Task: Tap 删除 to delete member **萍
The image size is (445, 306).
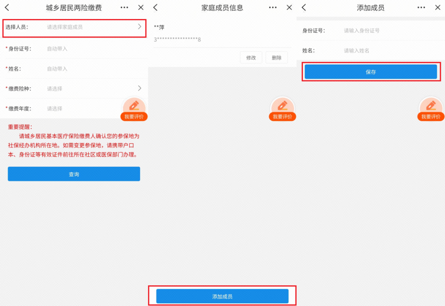Action: pyautogui.click(x=276, y=57)
